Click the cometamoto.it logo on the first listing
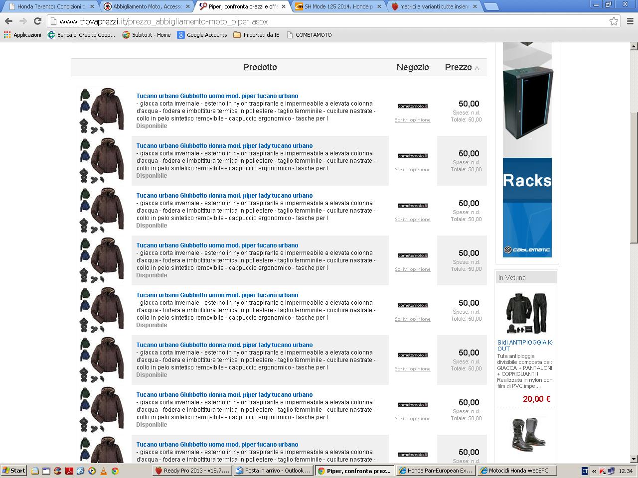638x478 pixels. (x=413, y=106)
